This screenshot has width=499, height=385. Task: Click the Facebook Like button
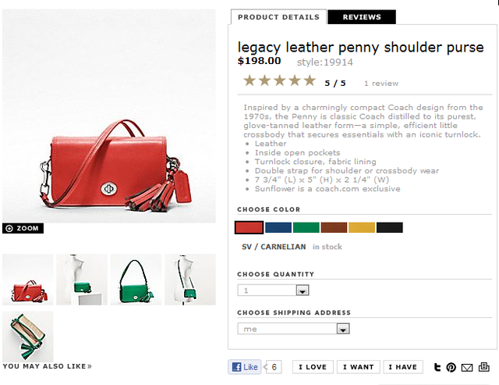(x=244, y=367)
